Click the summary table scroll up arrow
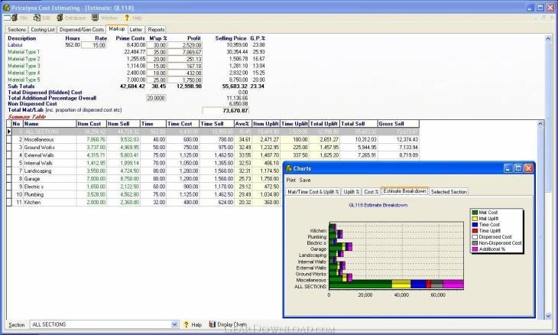The height and width of the screenshot is (335, 558). pyautogui.click(x=540, y=124)
